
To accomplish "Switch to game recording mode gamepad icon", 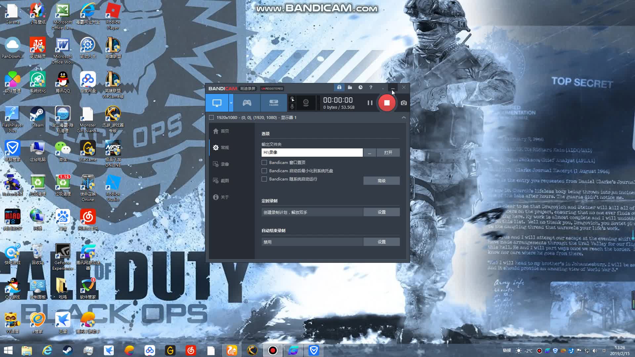I will pyautogui.click(x=247, y=103).
